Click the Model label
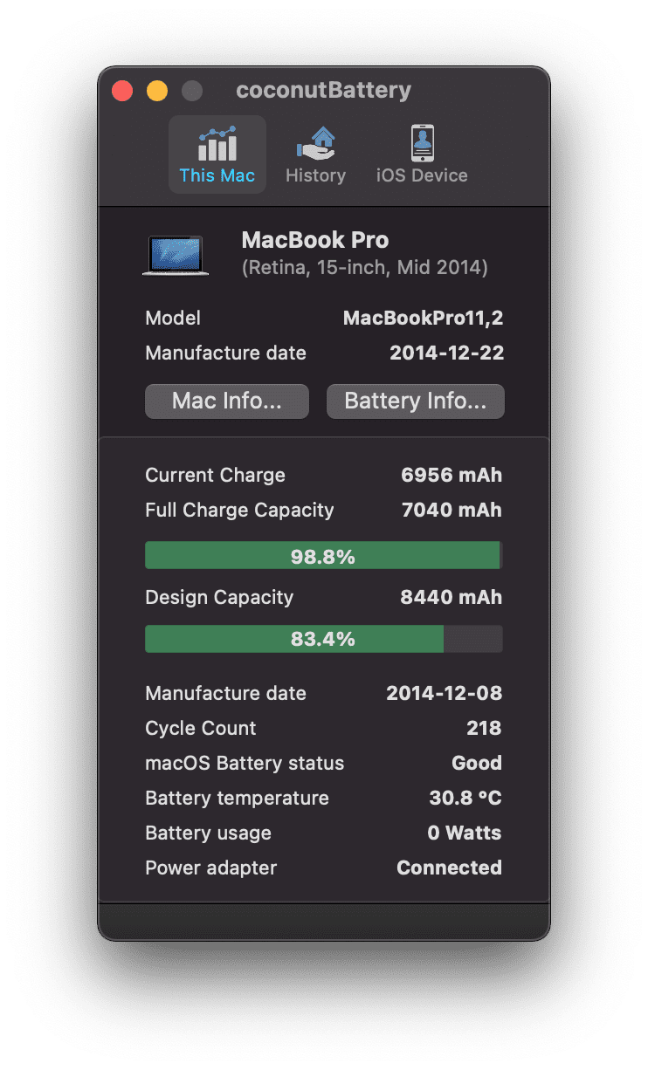Image resolution: width=648 pixels, height=1070 pixels. point(173,319)
